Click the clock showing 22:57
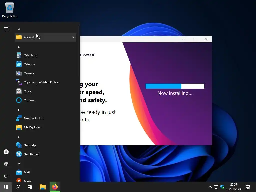 pyautogui.click(x=234, y=185)
